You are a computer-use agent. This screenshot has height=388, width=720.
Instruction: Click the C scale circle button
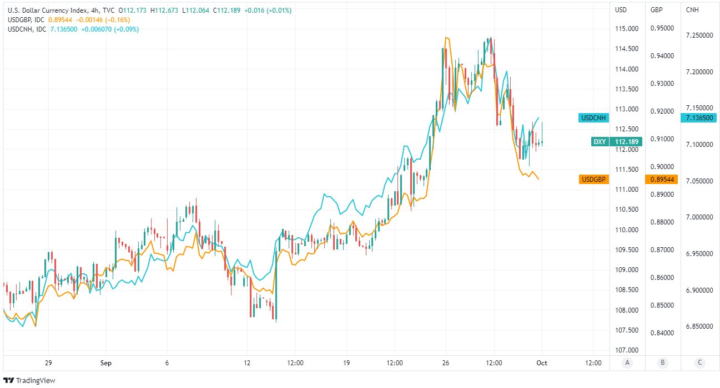pyautogui.click(x=699, y=363)
